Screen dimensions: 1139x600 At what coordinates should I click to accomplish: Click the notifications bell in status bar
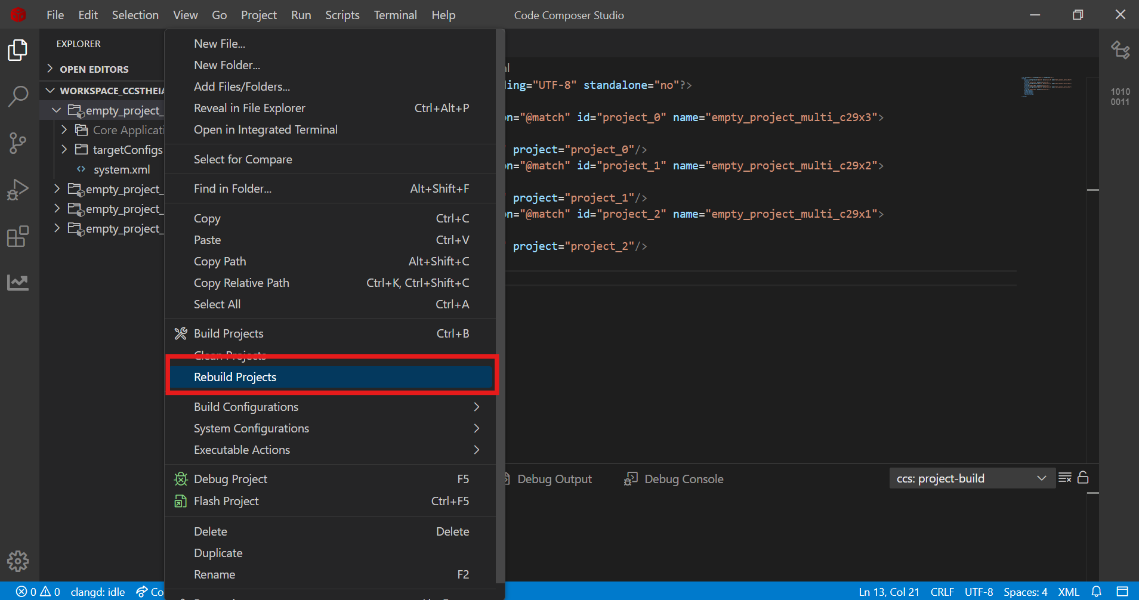[1096, 592]
